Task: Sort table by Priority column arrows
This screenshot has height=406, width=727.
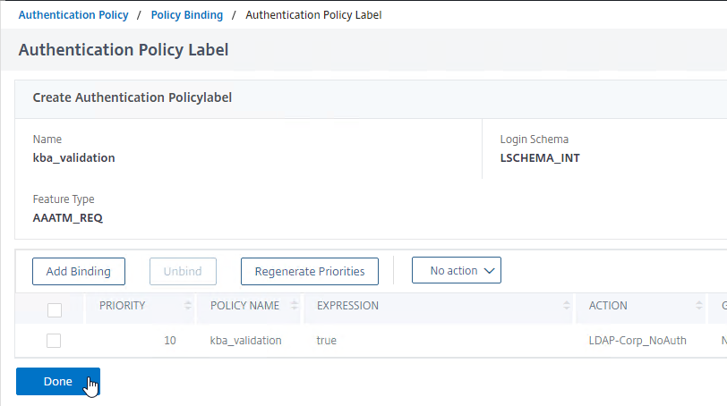Action: click(x=188, y=306)
